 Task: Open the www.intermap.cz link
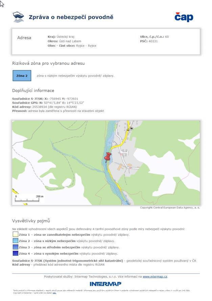(x=155, y=277)
